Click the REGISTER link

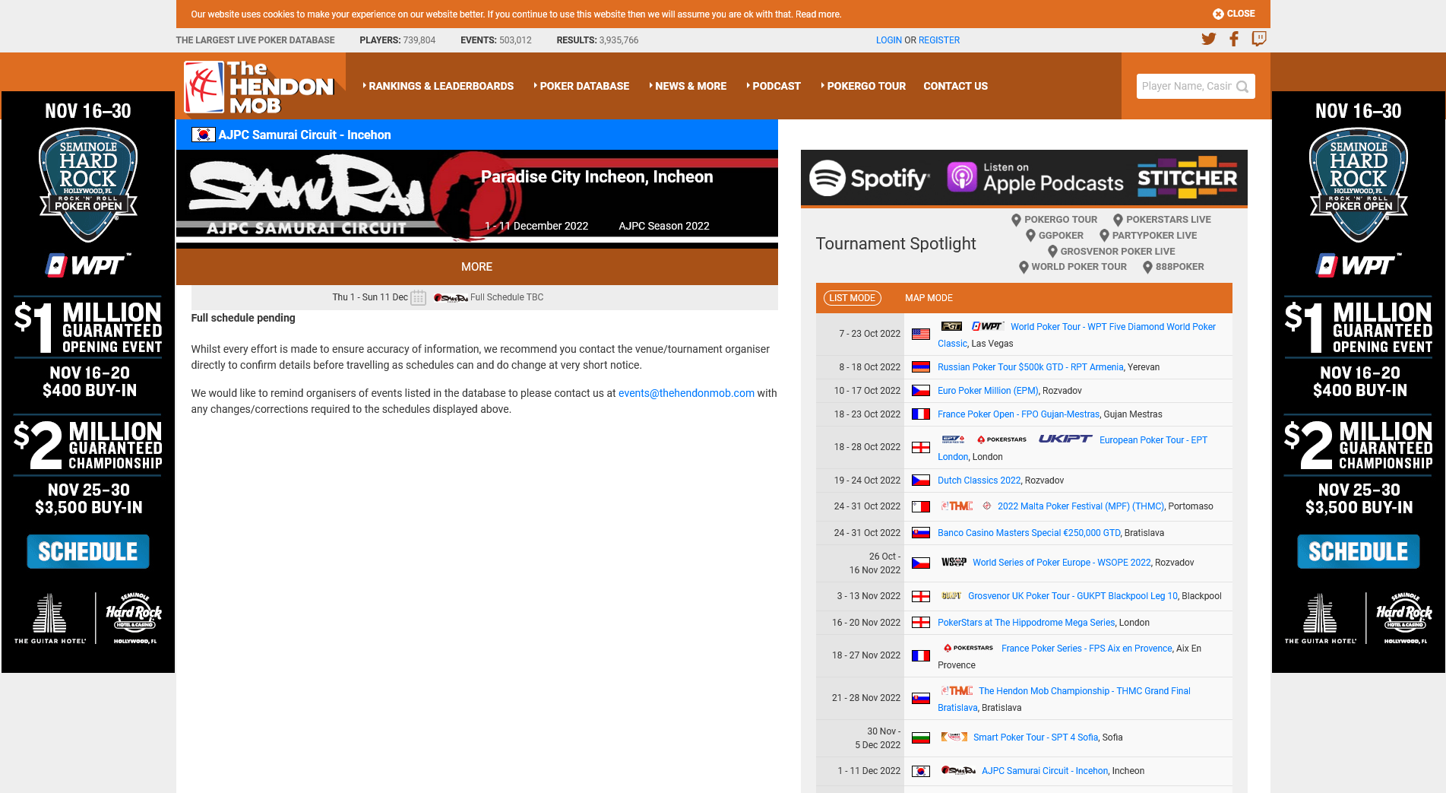939,40
